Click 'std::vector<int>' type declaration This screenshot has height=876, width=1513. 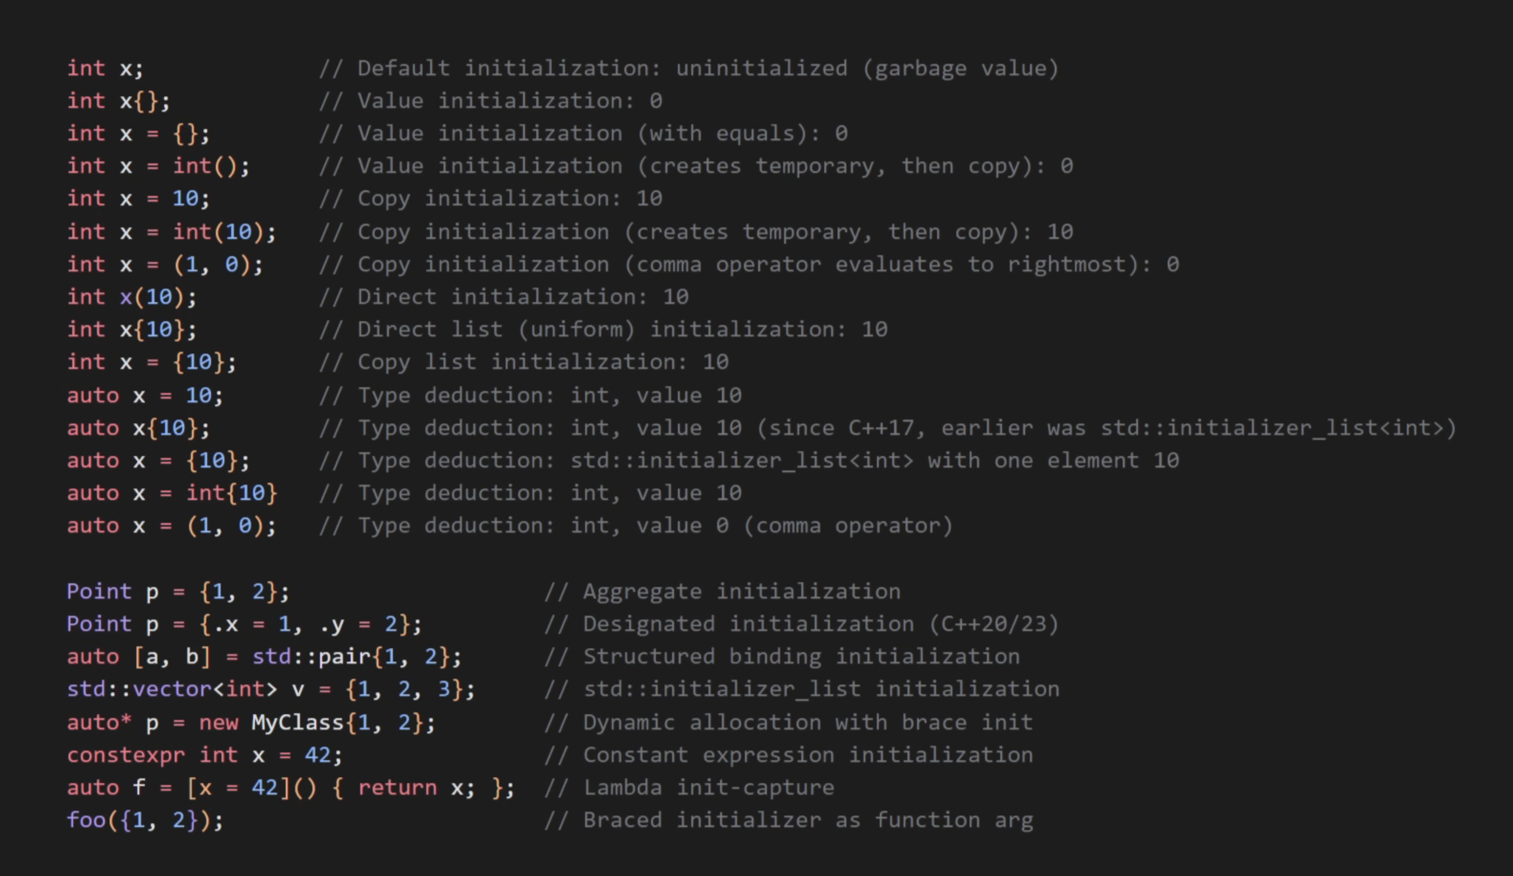coord(171,689)
